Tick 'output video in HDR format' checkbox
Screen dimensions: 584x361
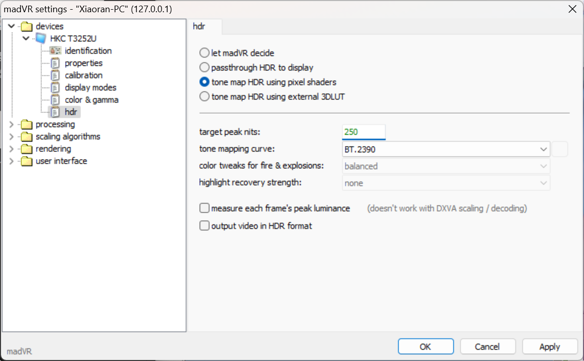(204, 226)
